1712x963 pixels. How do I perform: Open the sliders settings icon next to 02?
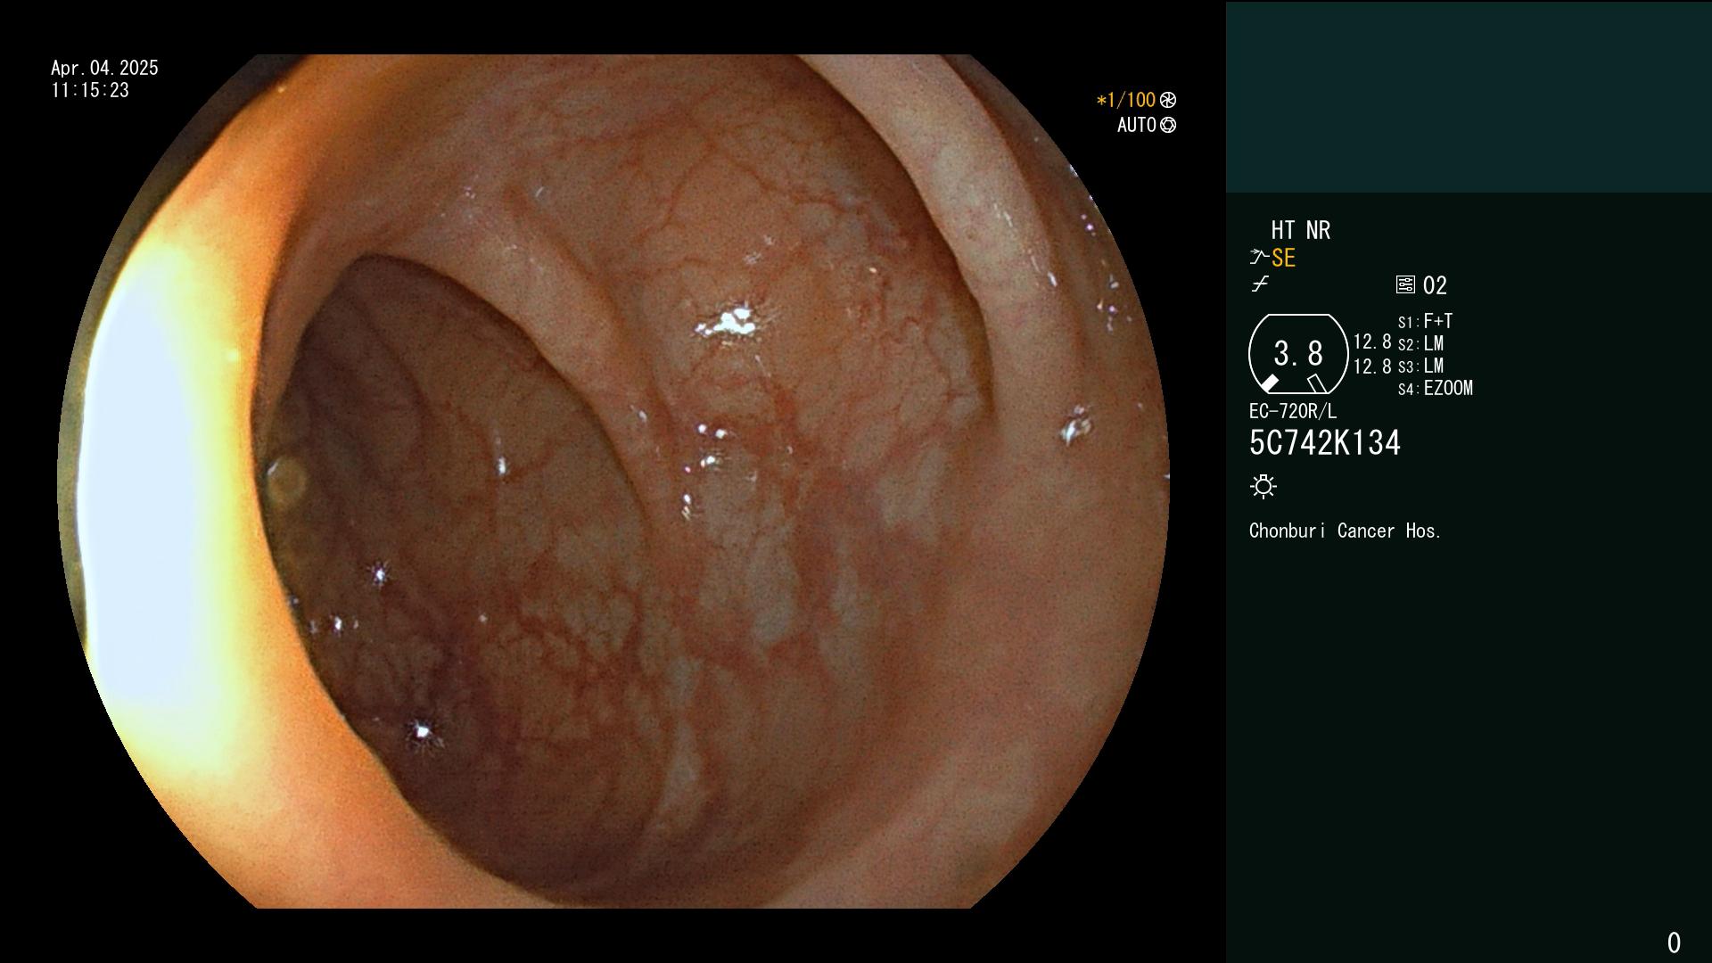point(1405,285)
